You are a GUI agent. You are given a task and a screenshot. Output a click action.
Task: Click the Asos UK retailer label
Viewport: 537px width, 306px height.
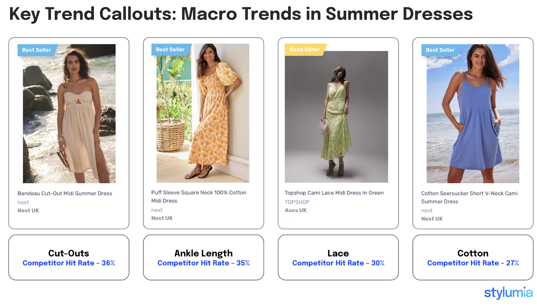[x=296, y=210]
